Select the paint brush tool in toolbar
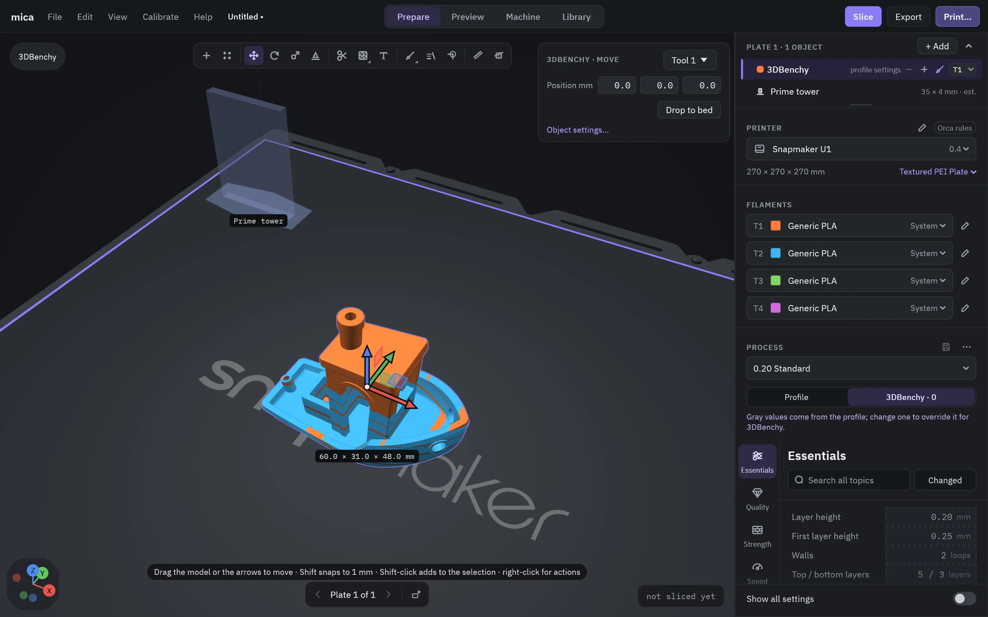The width and height of the screenshot is (988, 617). tap(410, 56)
